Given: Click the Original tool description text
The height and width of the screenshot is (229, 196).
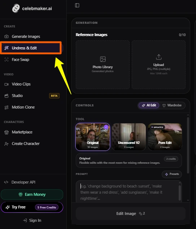Looking at the screenshot, I should coord(119,163).
